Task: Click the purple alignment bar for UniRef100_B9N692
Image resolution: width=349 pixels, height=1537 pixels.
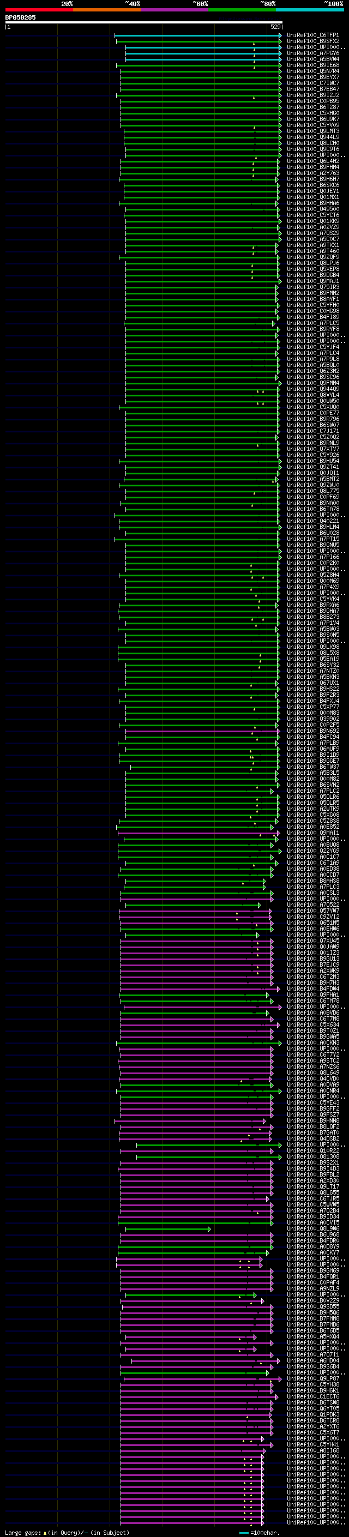Action: point(202,731)
